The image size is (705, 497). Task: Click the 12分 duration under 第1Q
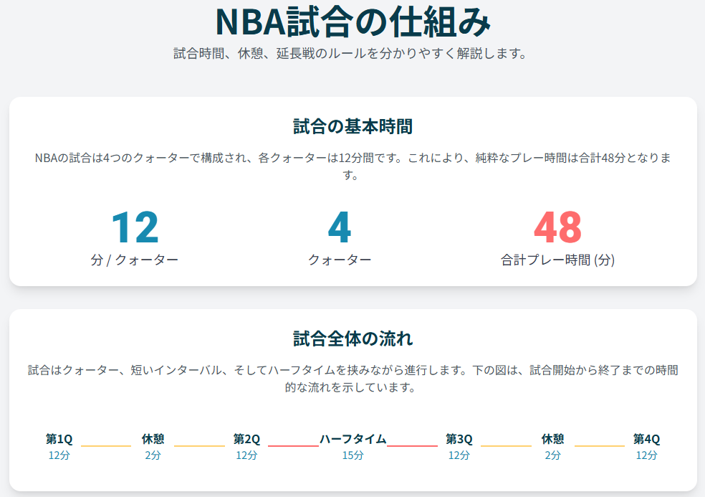59,455
